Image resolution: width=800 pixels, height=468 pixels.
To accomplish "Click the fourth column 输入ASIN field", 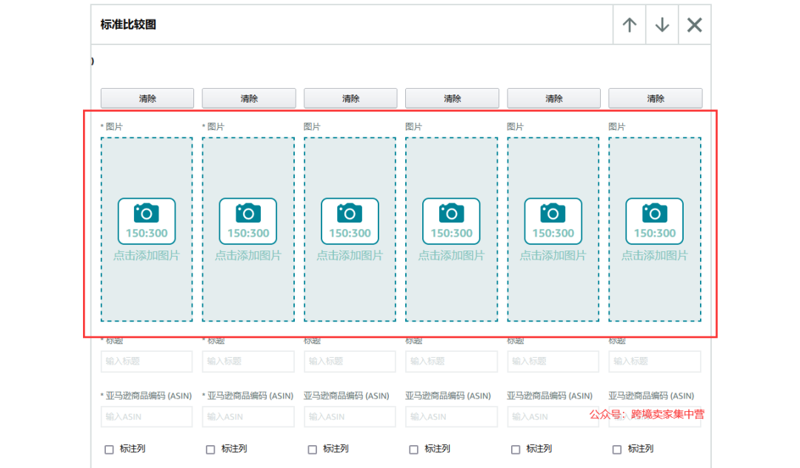I will [x=451, y=416].
